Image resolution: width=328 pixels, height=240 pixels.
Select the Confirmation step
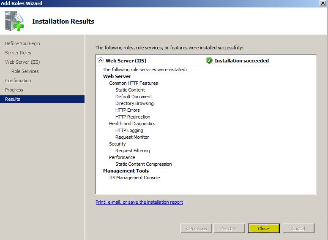pyautogui.click(x=18, y=81)
